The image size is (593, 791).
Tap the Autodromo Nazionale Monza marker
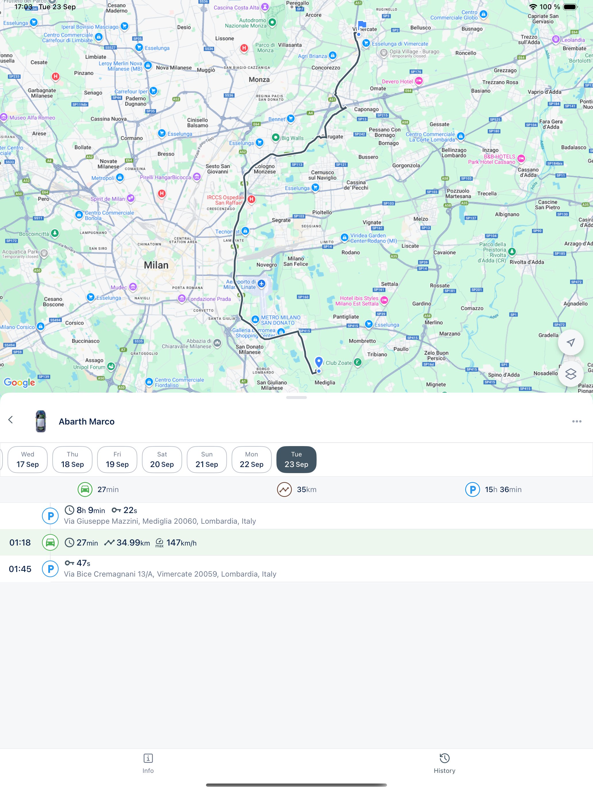(272, 22)
